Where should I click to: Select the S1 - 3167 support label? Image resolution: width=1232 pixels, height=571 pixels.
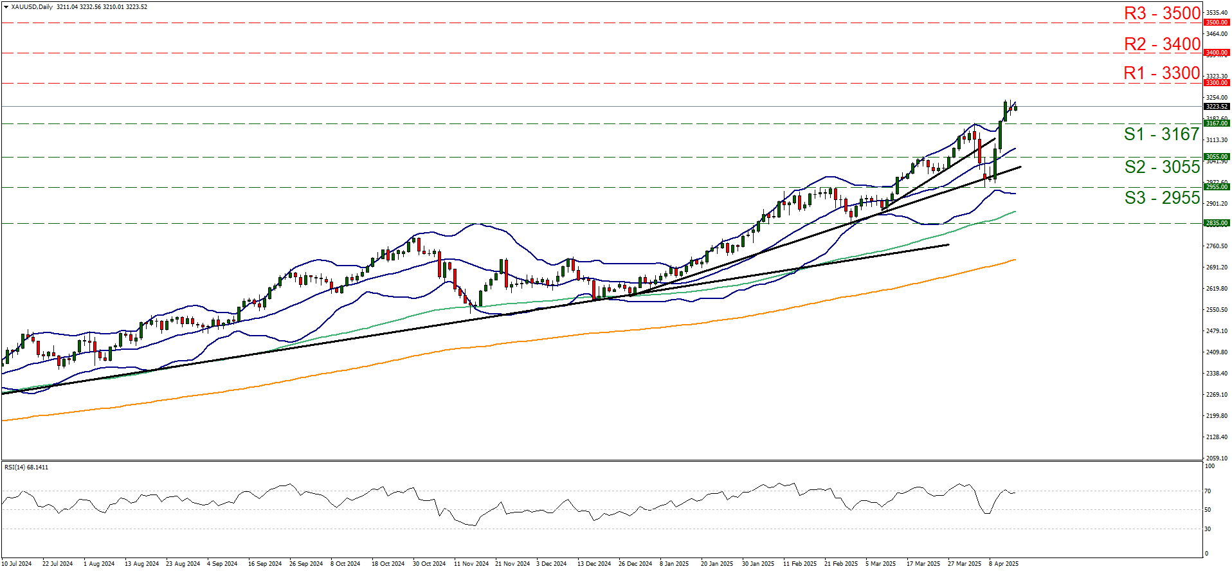1162,134
